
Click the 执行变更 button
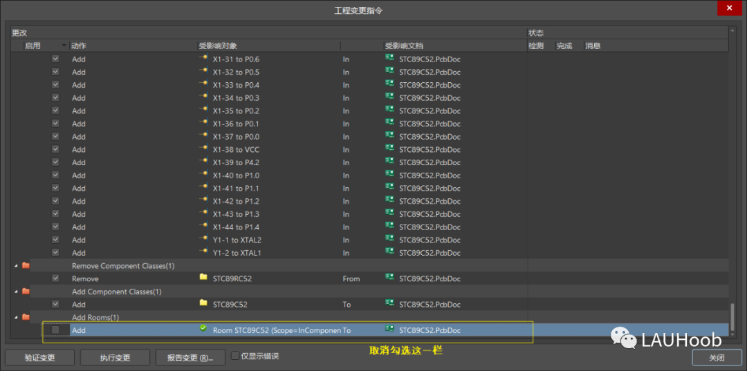tap(115, 357)
